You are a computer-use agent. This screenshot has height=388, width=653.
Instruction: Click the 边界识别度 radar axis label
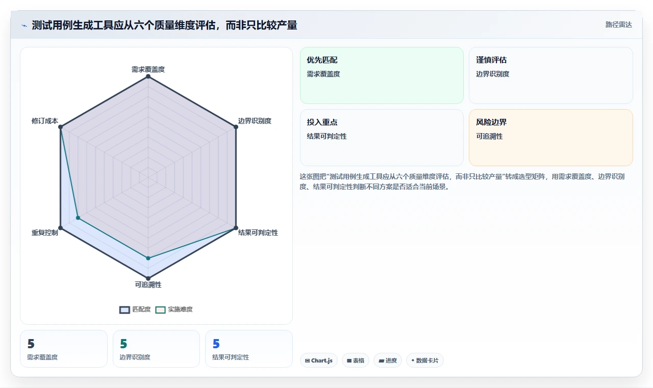click(x=255, y=121)
